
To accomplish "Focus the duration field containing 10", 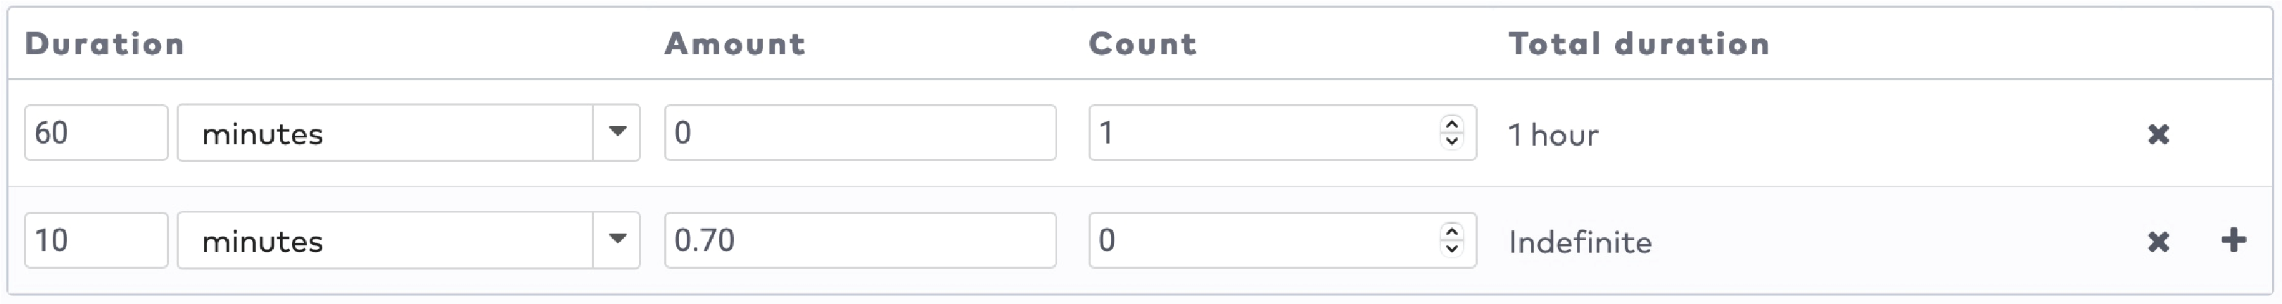I will point(96,240).
